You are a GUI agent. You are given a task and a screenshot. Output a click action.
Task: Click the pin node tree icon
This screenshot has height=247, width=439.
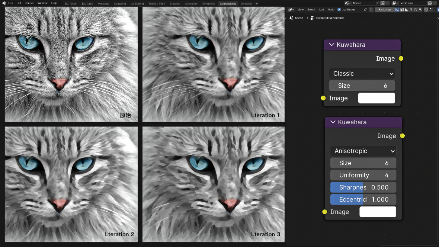pos(365,10)
